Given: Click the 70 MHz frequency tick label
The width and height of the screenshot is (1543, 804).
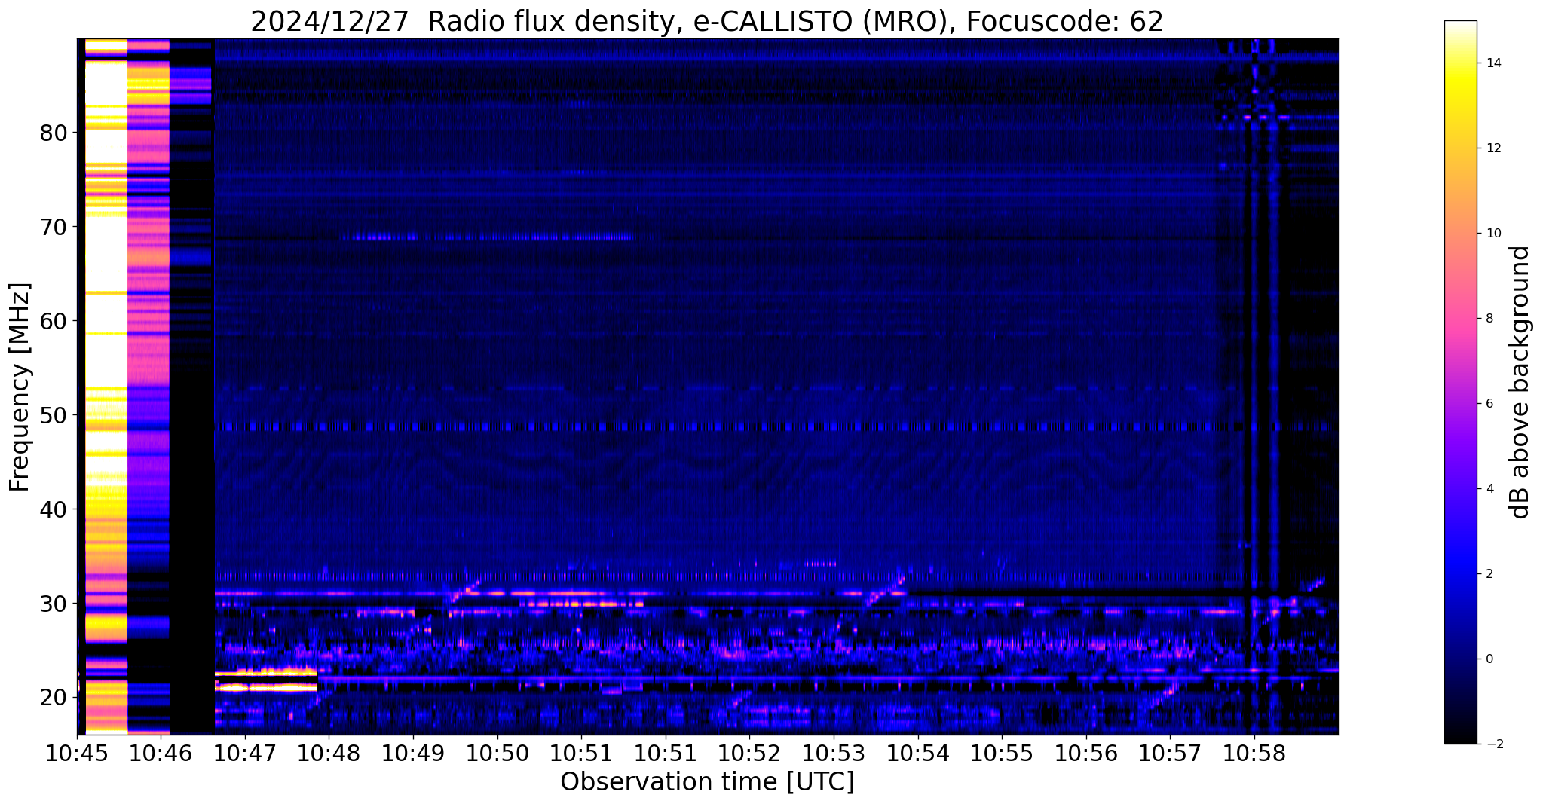Looking at the screenshot, I should click(x=53, y=227).
